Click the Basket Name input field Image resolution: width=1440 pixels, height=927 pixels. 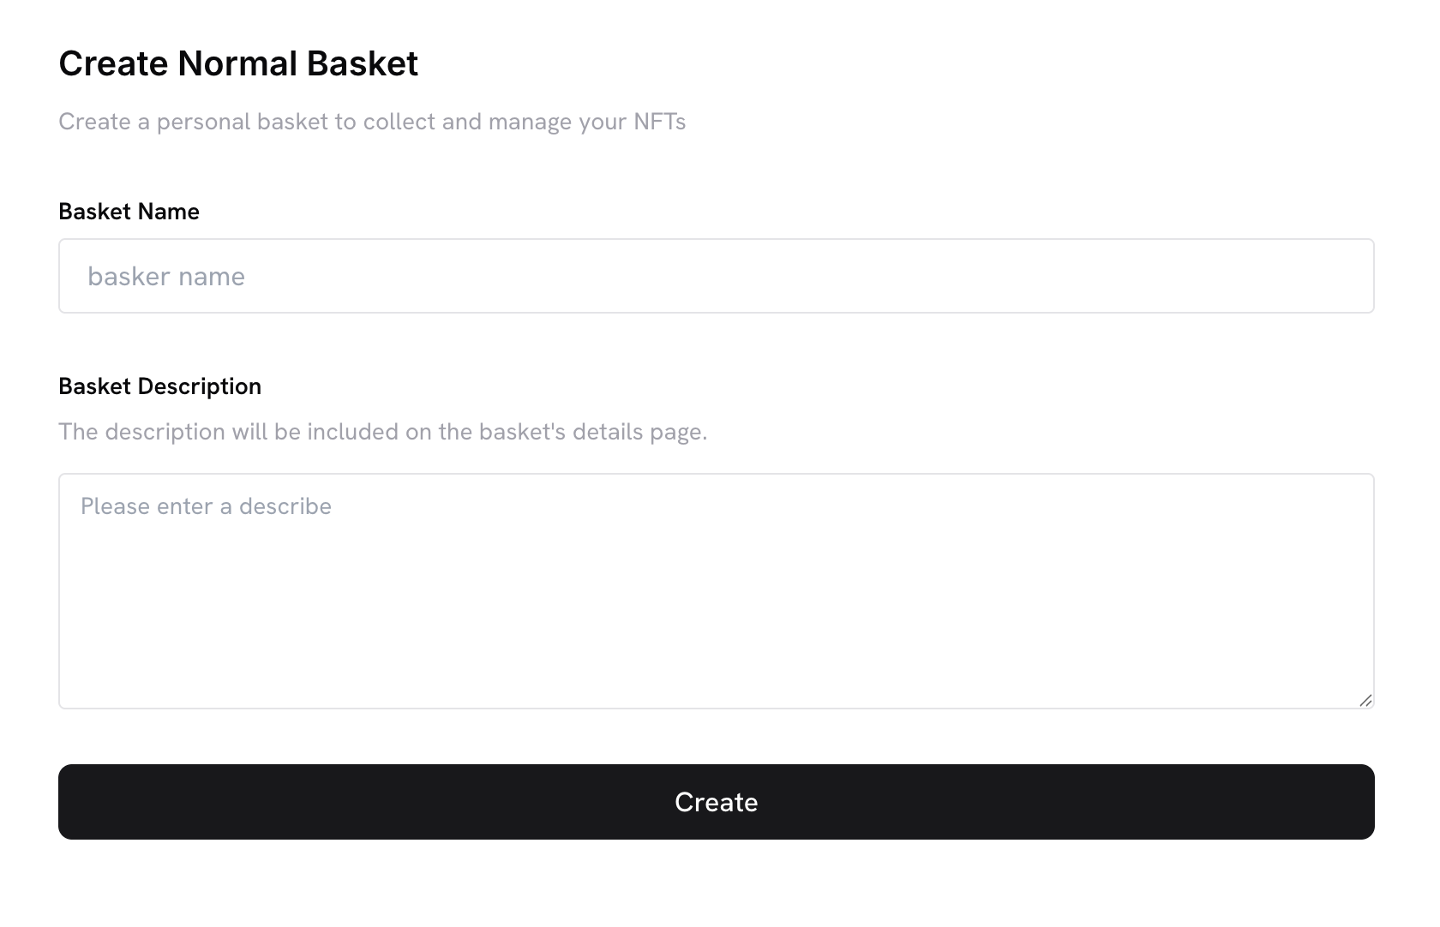(716, 276)
